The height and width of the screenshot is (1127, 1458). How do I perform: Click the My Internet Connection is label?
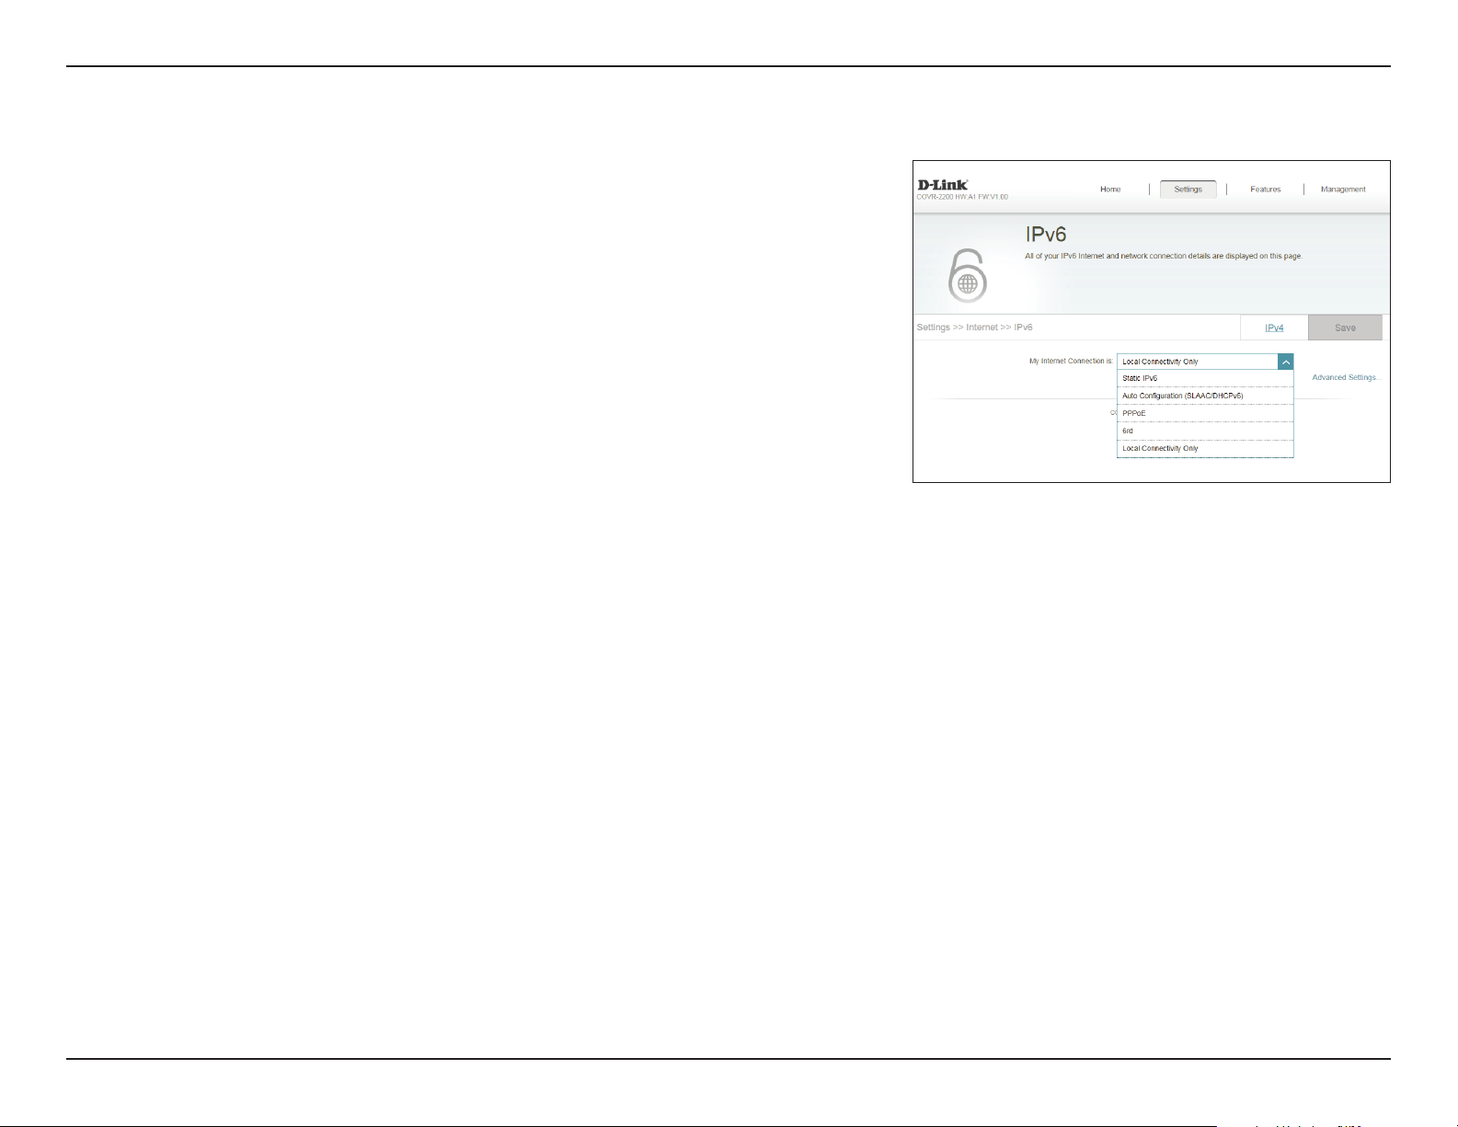tap(1071, 362)
